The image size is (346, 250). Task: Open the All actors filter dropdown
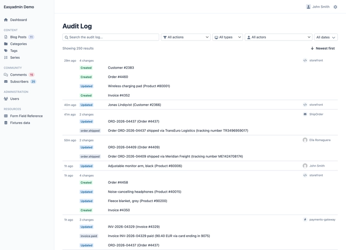(279, 37)
